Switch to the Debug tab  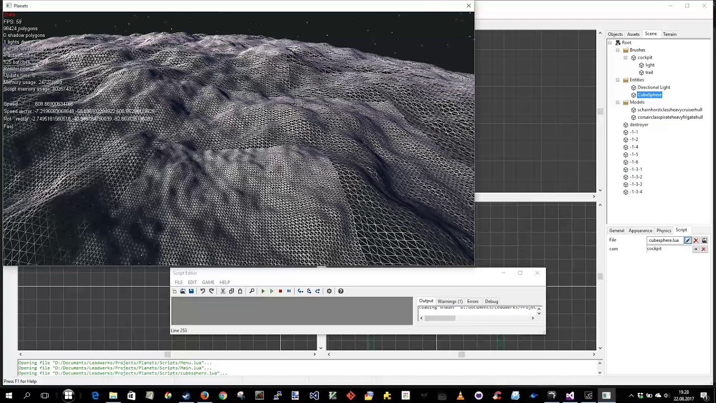coord(492,302)
